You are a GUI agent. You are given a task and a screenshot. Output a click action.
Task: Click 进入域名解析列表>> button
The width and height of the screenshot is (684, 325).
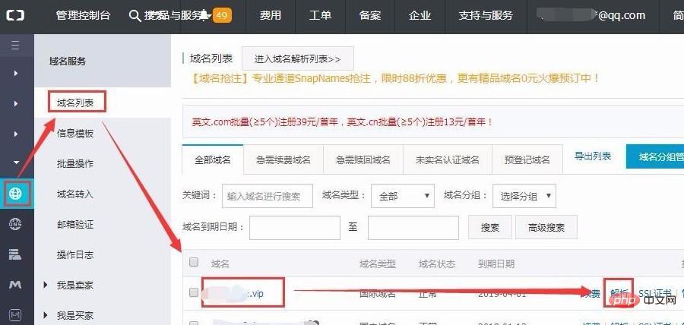[x=297, y=58]
